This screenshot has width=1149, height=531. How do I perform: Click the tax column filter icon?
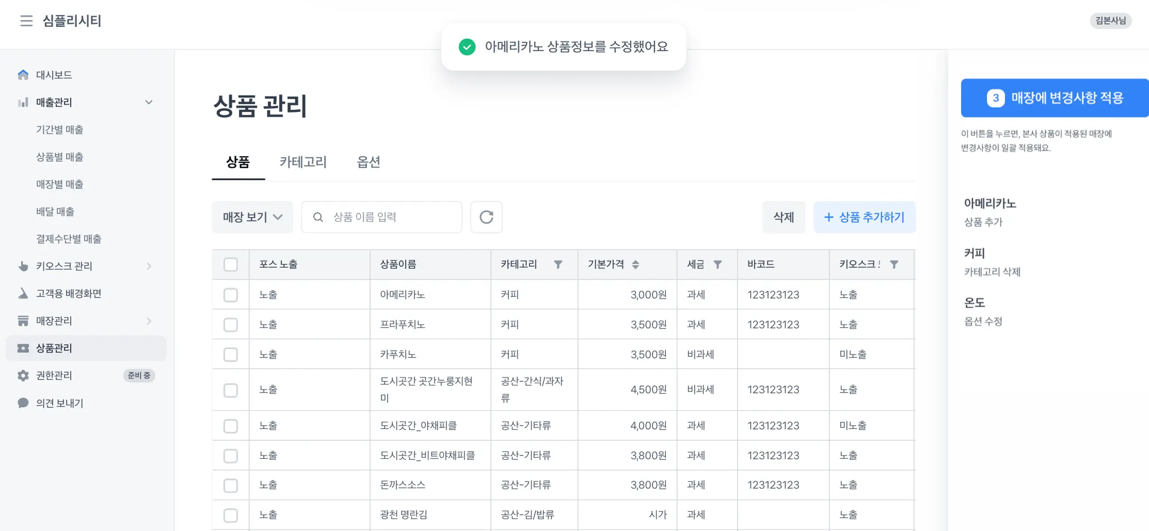(x=718, y=264)
